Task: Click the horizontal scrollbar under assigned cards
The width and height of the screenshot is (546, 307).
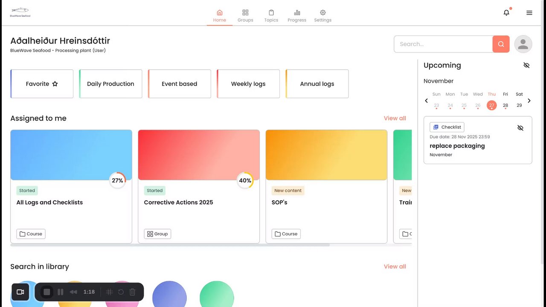Action: click(x=170, y=245)
